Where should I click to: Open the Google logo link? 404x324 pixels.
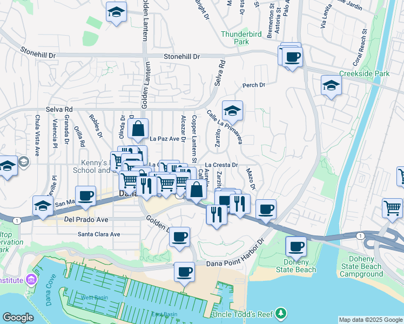18,318
